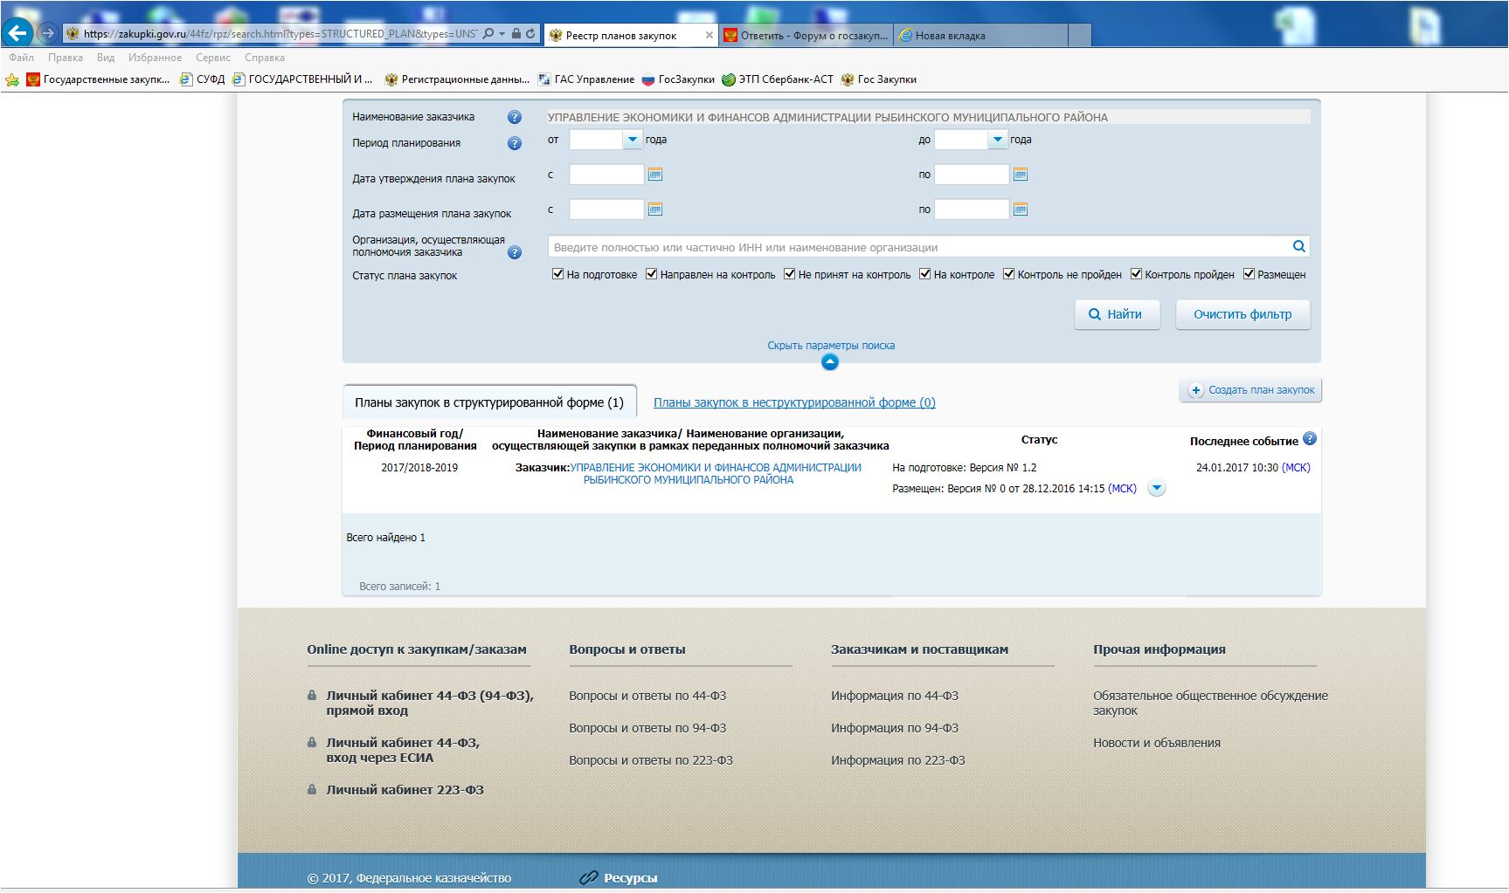Click search magnifier in organization field

1298,247
